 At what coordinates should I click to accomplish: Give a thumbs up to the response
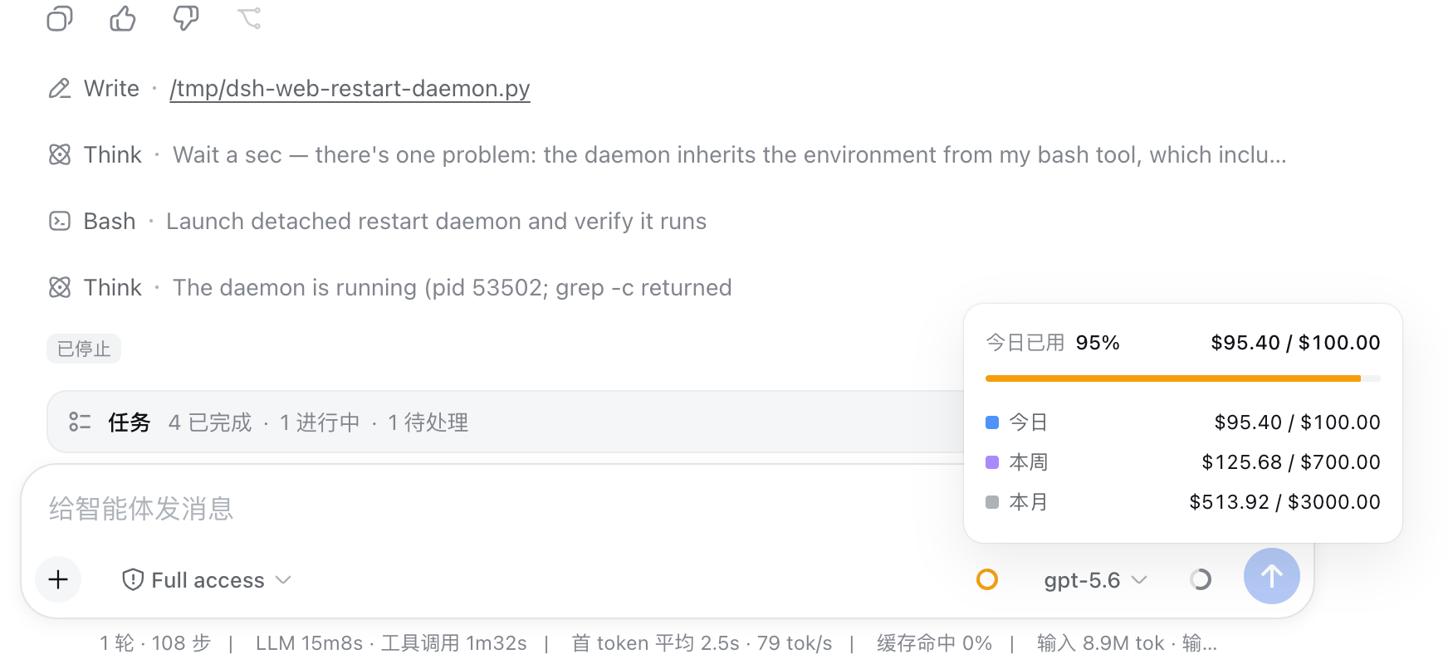tap(123, 18)
